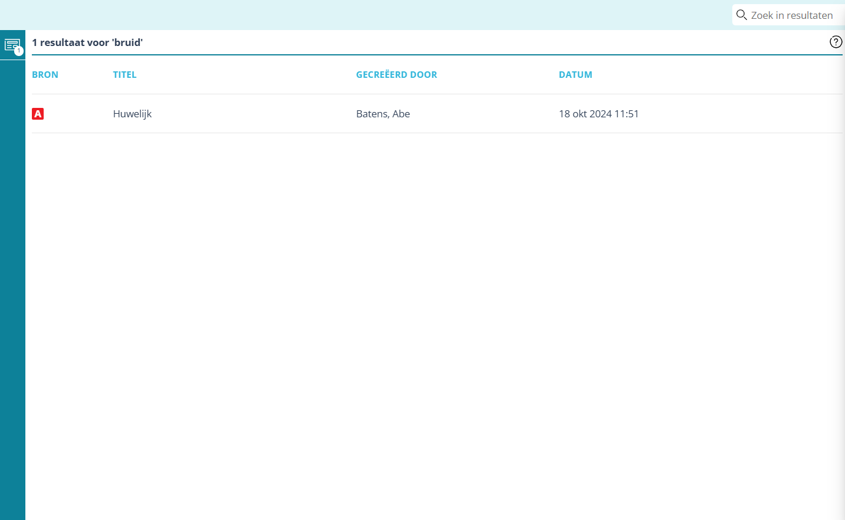Click the result count badge showing 1
This screenshot has width=845, height=520.
tap(19, 51)
